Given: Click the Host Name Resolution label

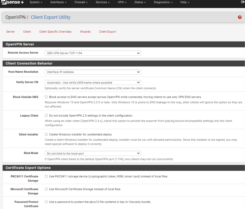Looking at the screenshot, I should click(23, 72).
